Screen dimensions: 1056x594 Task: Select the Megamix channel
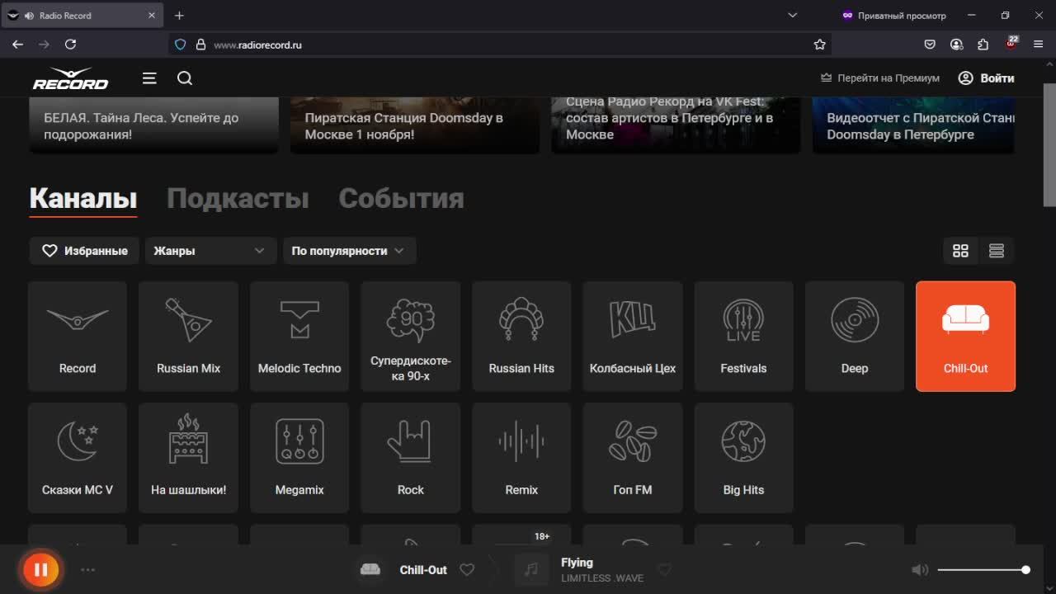(x=299, y=458)
